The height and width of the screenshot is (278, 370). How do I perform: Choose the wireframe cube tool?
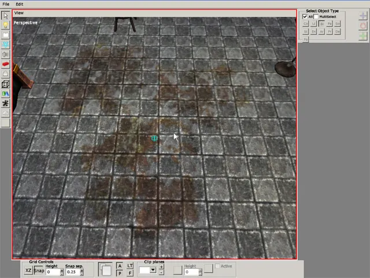click(5, 84)
